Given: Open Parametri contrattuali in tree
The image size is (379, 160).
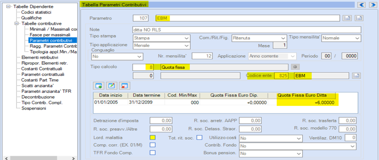Looking at the screenshot, I should coord(43,74).
